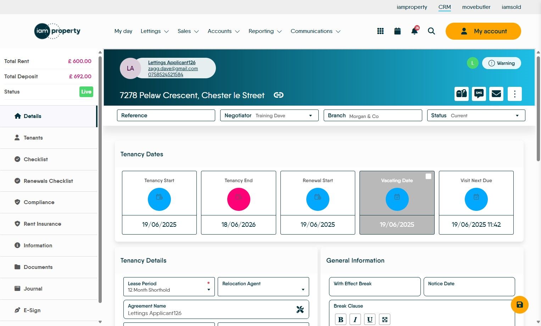This screenshot has height=326, width=541.
Task: Switch to the Tenants section
Action: pyautogui.click(x=33, y=138)
